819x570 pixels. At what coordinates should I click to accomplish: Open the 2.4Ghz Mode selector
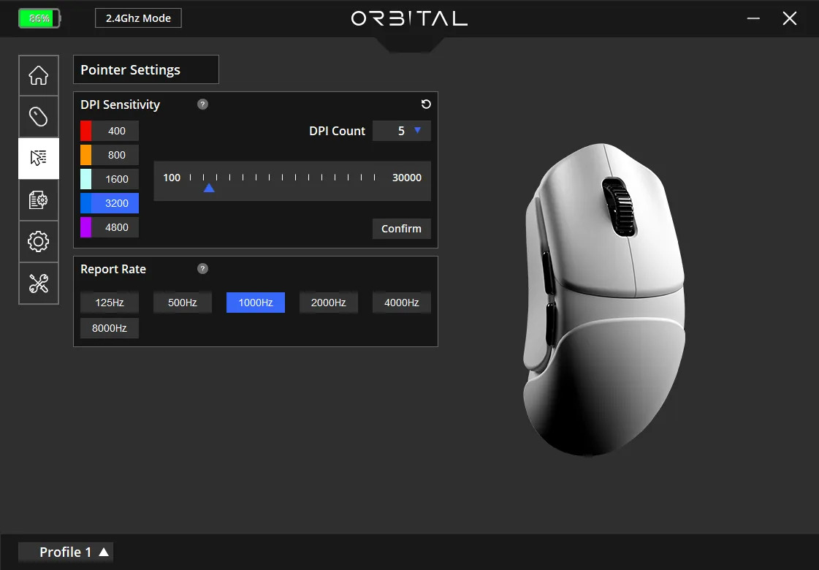[138, 18]
